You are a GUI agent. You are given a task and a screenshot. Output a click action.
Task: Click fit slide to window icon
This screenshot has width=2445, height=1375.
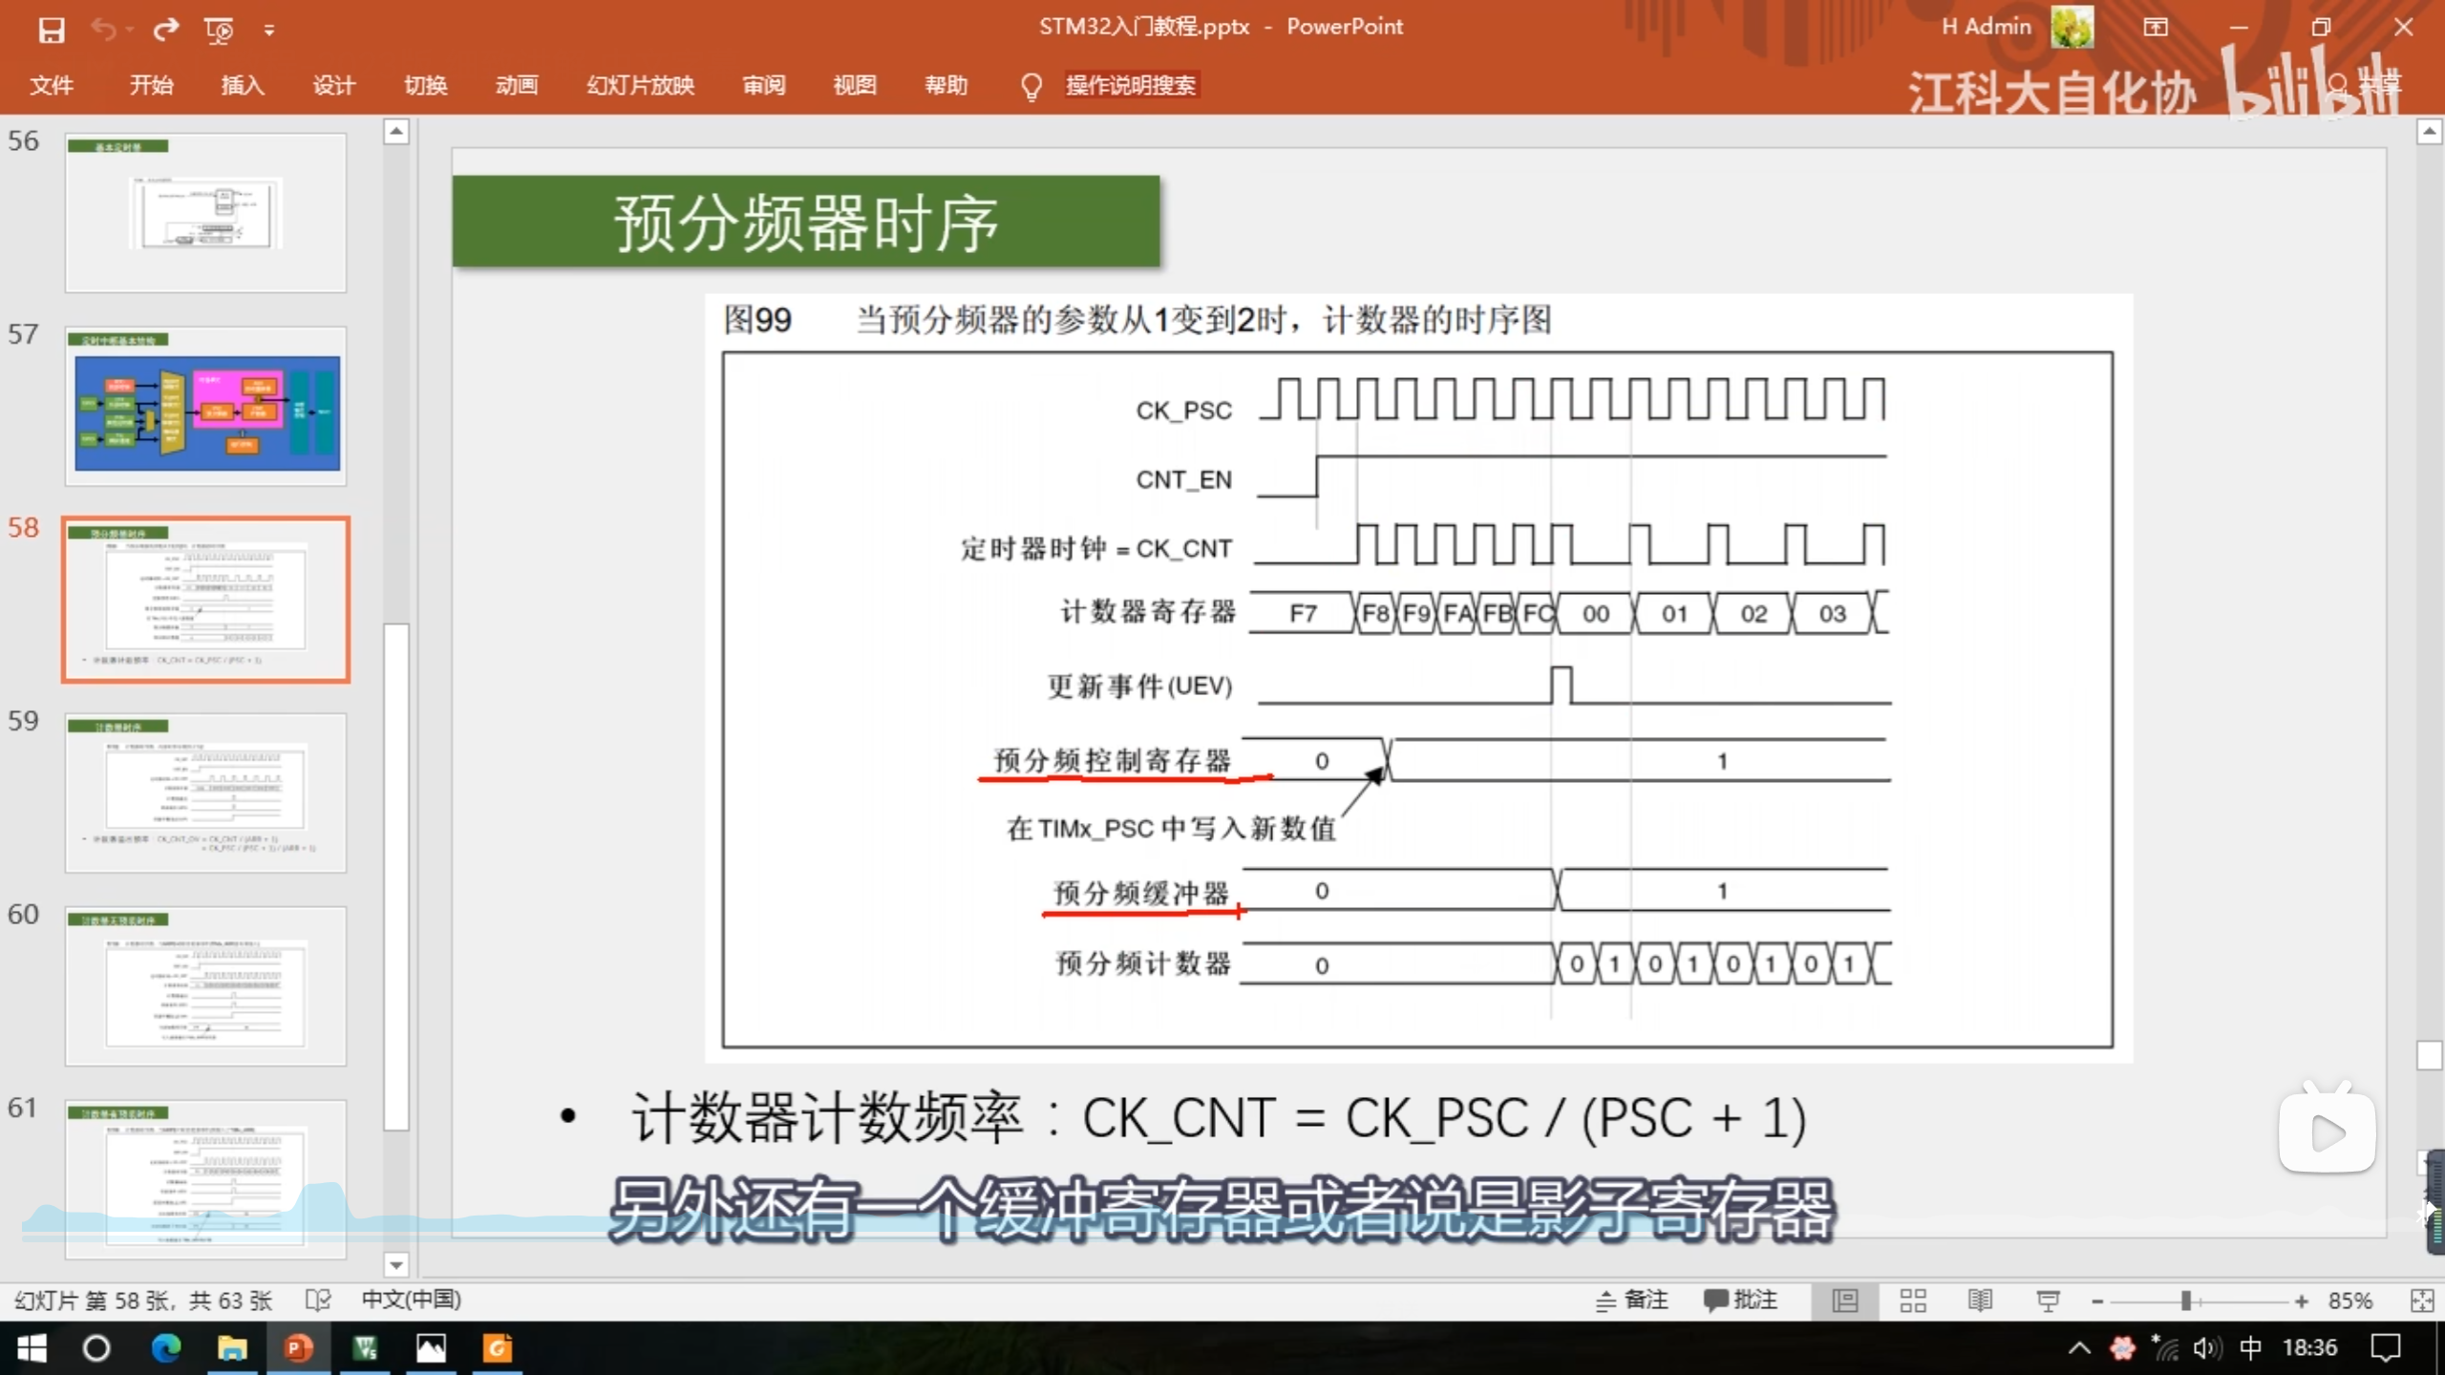(x=2422, y=1301)
